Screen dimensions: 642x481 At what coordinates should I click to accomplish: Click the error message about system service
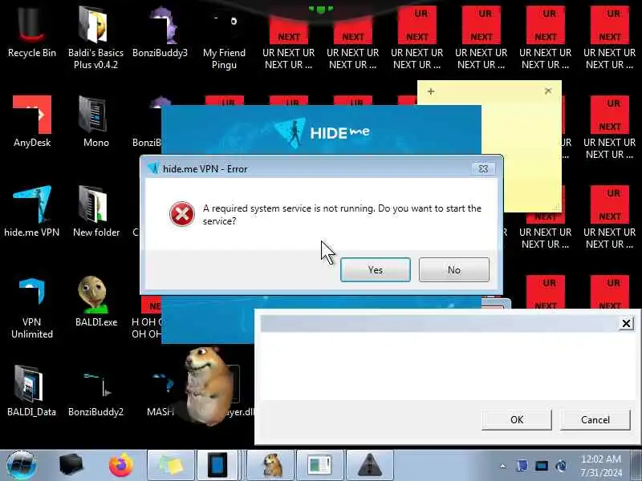(x=342, y=214)
